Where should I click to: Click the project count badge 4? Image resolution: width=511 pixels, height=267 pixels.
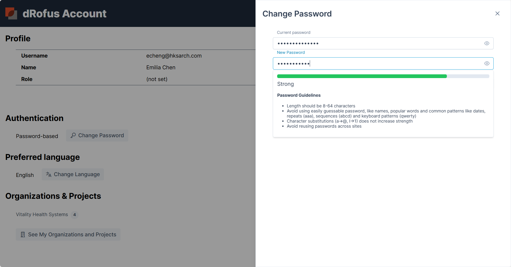pyautogui.click(x=75, y=215)
